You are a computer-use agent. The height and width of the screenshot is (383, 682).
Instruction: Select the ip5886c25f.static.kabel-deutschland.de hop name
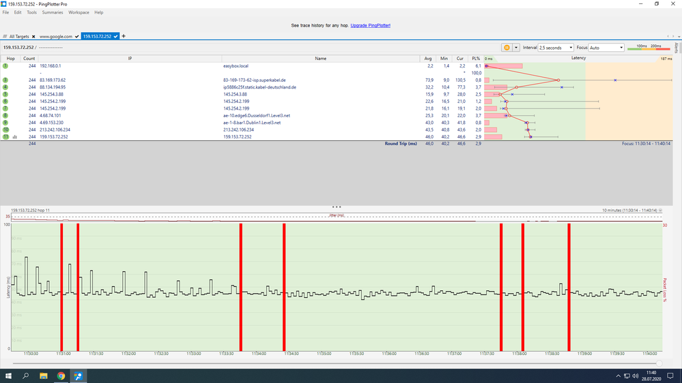[259, 87]
